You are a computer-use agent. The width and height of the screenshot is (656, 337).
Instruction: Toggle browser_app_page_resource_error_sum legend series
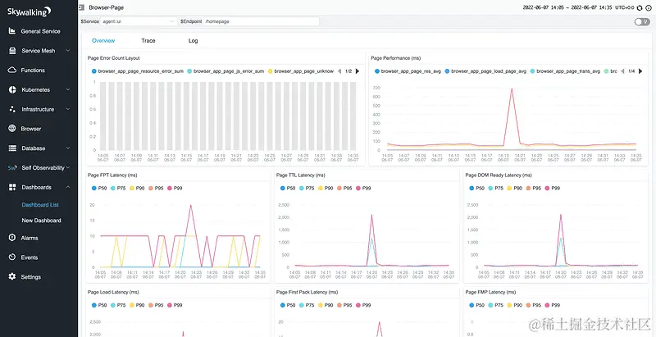[x=138, y=71]
